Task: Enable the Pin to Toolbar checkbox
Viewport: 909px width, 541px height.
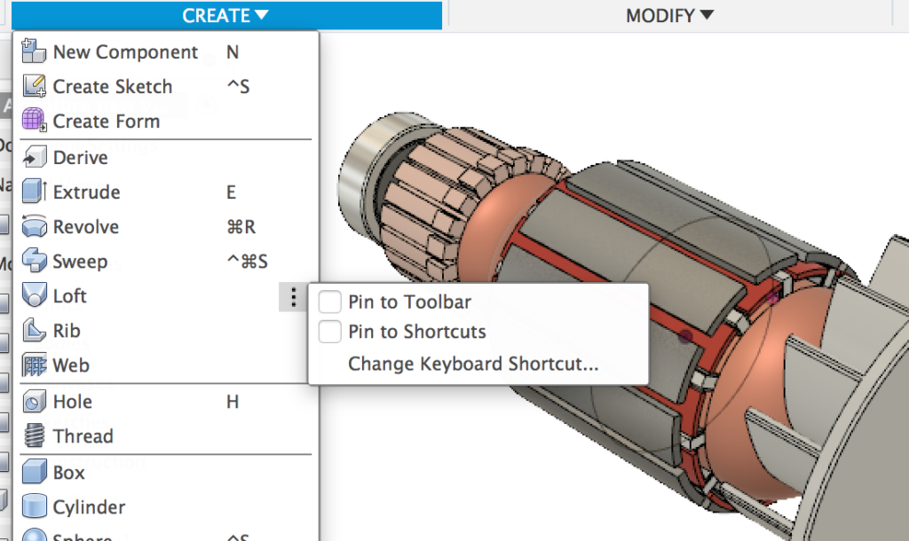Action: (329, 302)
